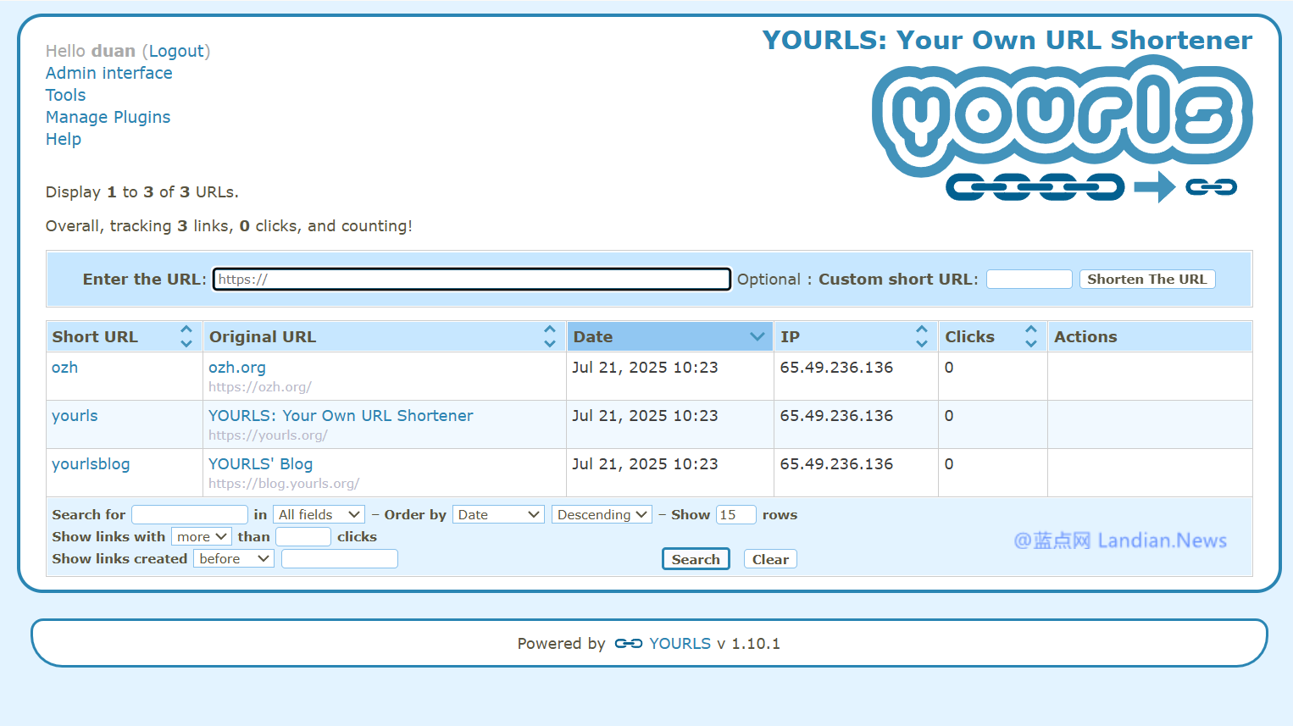
Task: Open the Tools menu link
Action: point(65,96)
